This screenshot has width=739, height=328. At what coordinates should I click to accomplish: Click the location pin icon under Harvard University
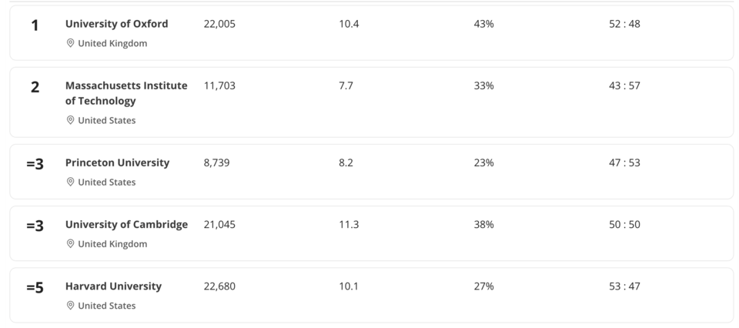70,306
